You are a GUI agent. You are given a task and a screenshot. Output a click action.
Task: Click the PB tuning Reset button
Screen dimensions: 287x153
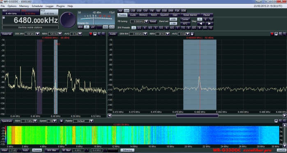[x=153, y=22]
